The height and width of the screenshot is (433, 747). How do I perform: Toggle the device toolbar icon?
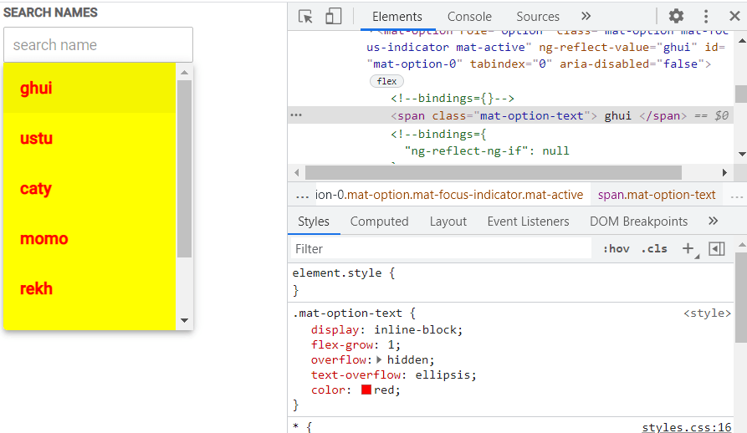(x=333, y=16)
